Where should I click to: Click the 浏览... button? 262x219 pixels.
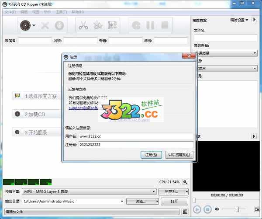click(141, 201)
